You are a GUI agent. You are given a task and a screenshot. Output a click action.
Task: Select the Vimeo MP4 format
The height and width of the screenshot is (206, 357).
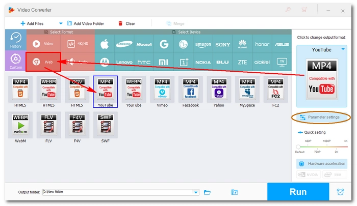click(162, 92)
